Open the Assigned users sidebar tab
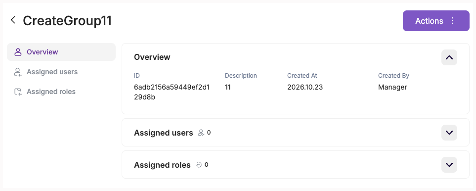The width and height of the screenshot is (476, 191). pos(61,72)
